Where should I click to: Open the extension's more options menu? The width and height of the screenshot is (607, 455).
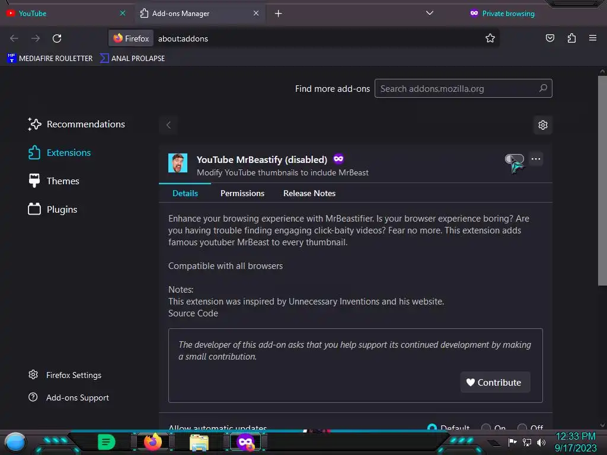pos(536,159)
